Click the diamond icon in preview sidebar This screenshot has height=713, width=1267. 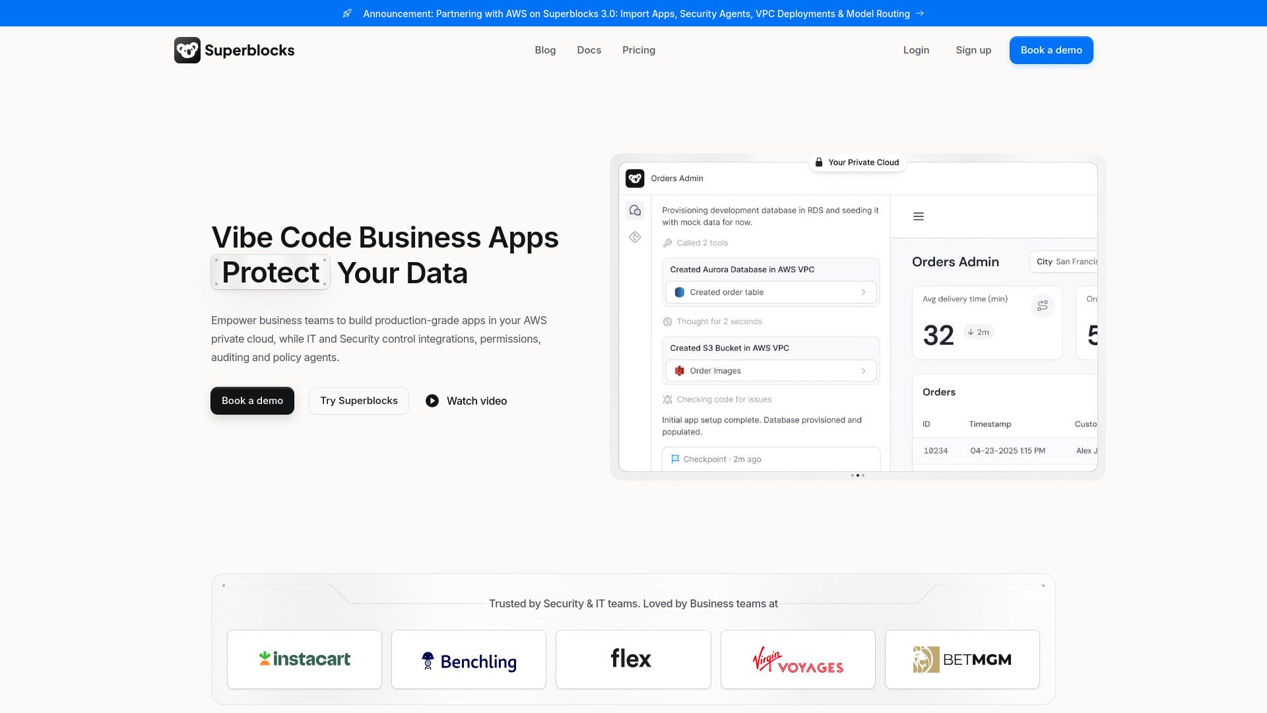tap(635, 237)
